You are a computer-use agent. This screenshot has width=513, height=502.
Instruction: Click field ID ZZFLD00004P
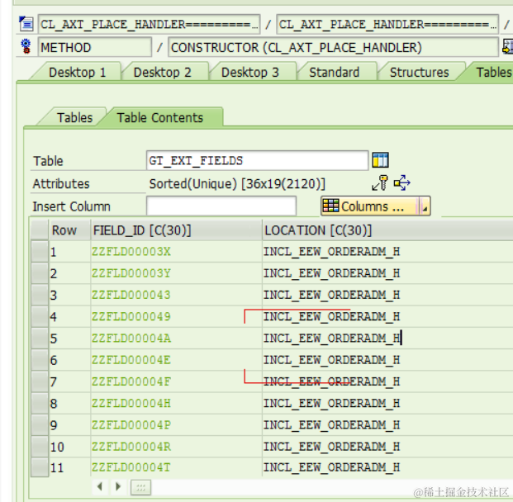pyautogui.click(x=131, y=424)
